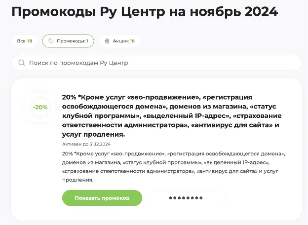This screenshot has height=225, width=308.
Task: Click «выделенный IP-адрес» in the bold title
Action: coord(187,116)
